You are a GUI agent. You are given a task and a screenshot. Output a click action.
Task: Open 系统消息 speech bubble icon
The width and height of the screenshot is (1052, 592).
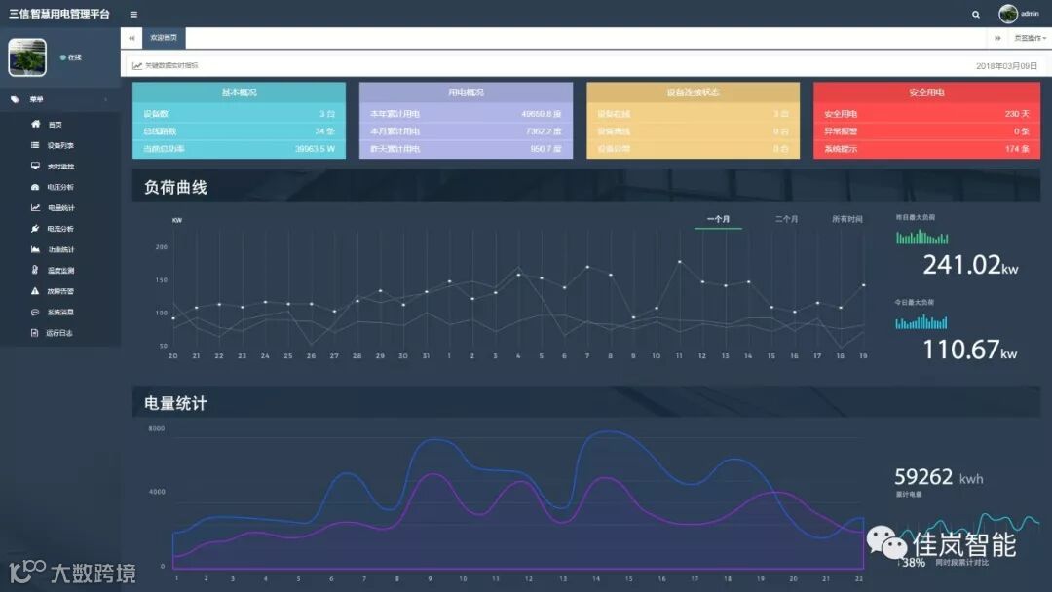[x=35, y=312]
